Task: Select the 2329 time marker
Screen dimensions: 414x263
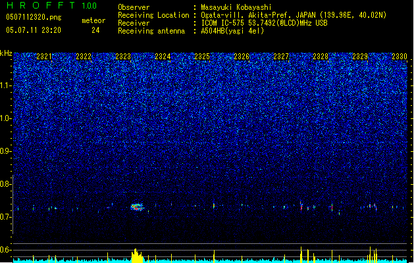Action: [x=360, y=57]
